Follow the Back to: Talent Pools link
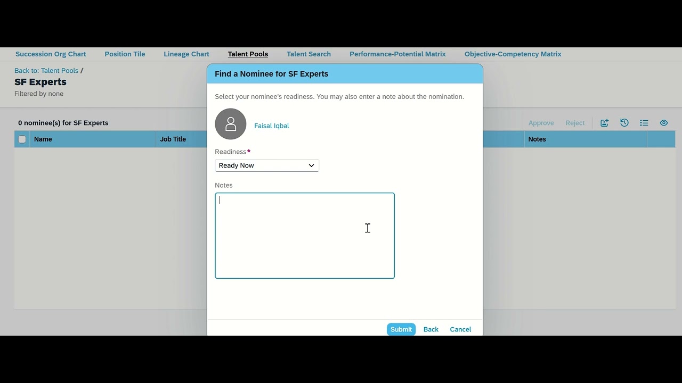 [x=46, y=71]
